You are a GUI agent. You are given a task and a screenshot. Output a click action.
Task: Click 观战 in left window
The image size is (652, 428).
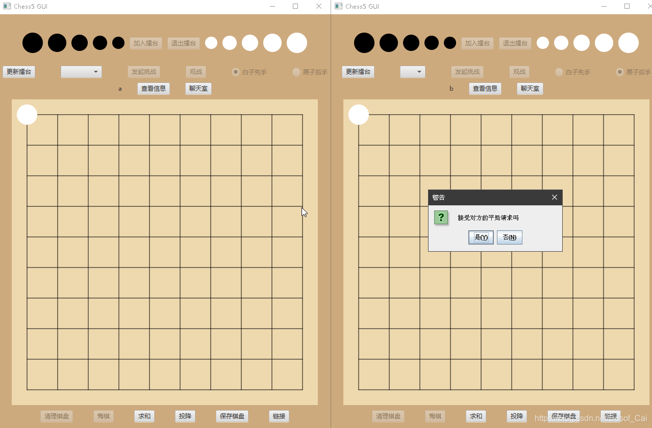pos(196,72)
